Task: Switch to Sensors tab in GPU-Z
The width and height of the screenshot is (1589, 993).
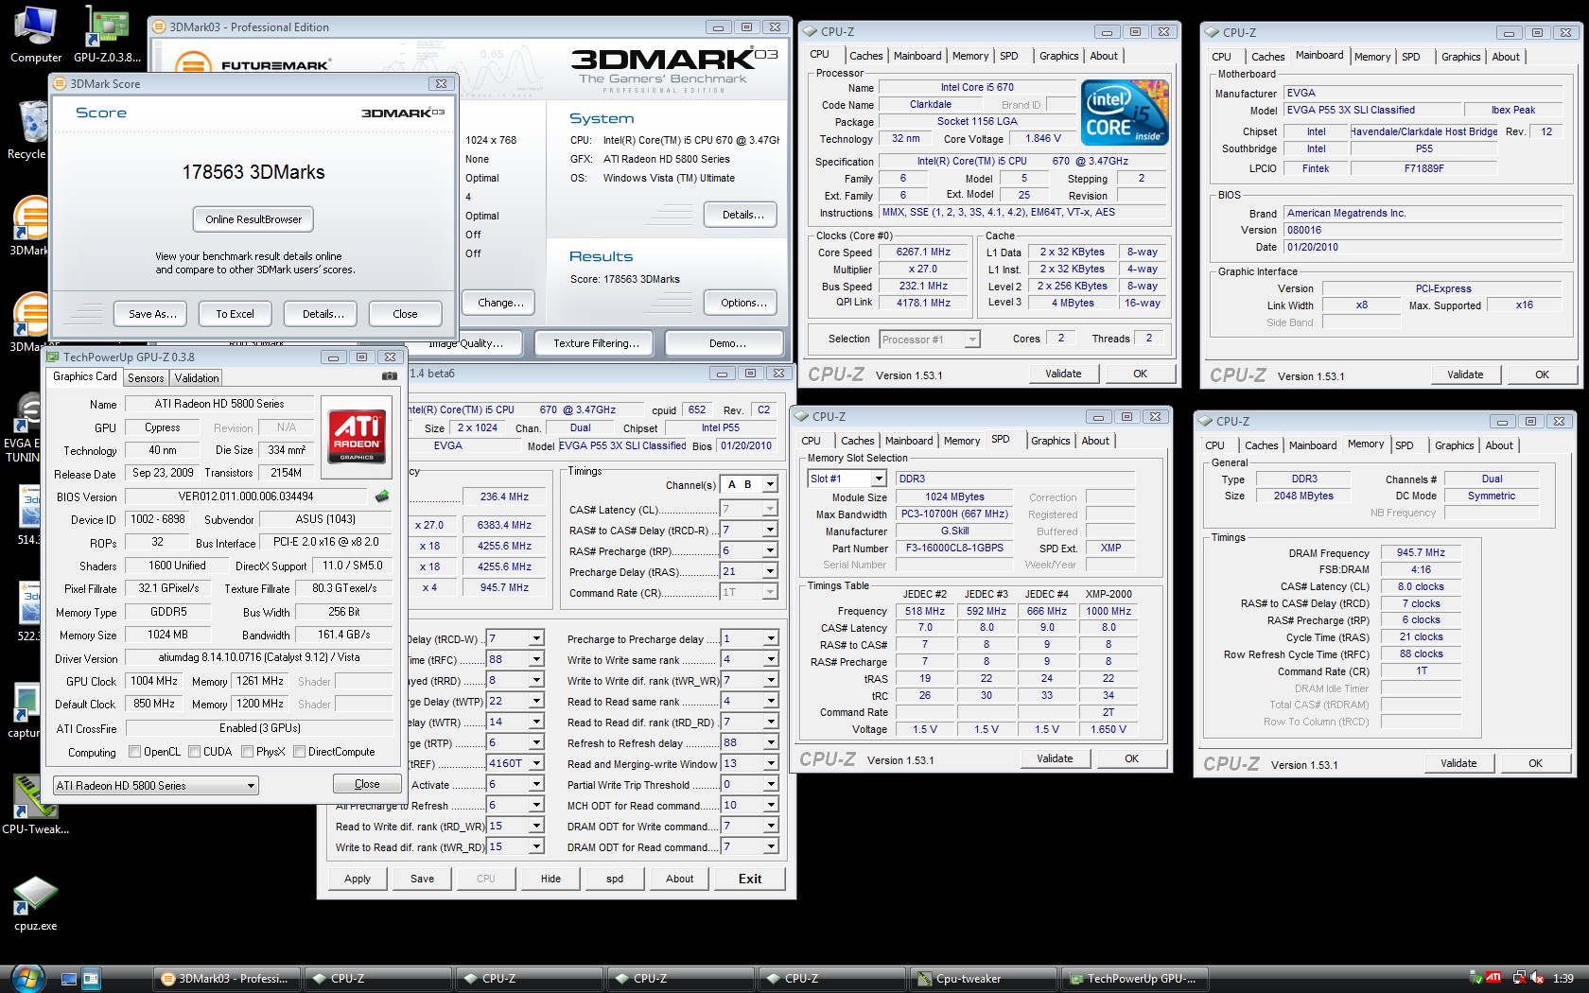Action: [146, 377]
